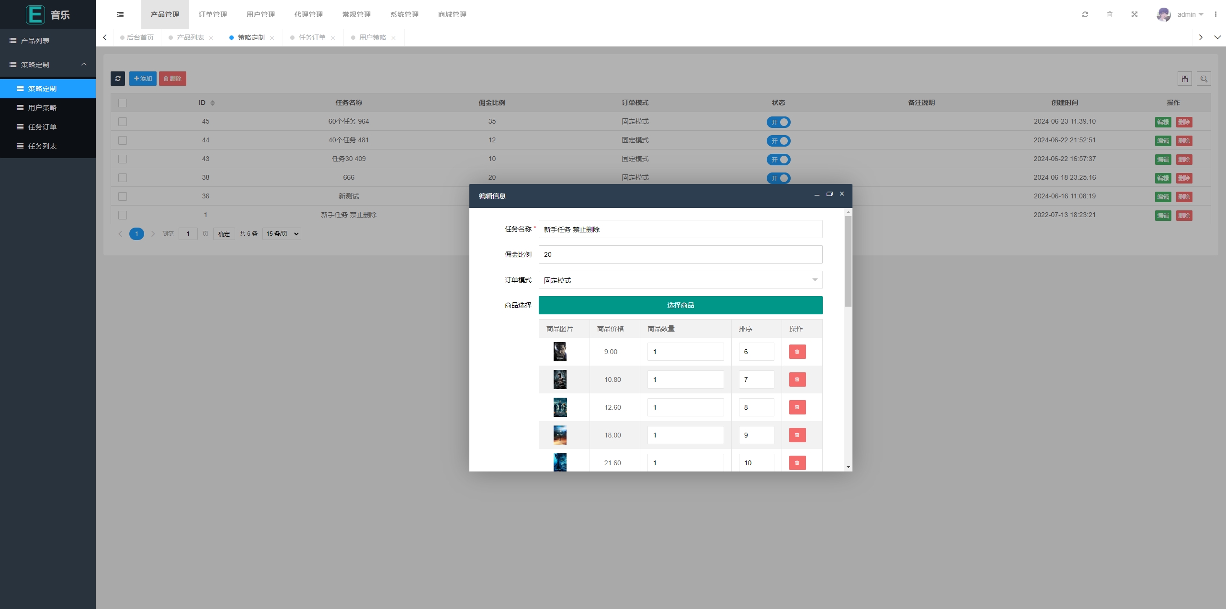Switch to the 任务订单 page tab
This screenshot has width=1226, height=609.
click(312, 37)
